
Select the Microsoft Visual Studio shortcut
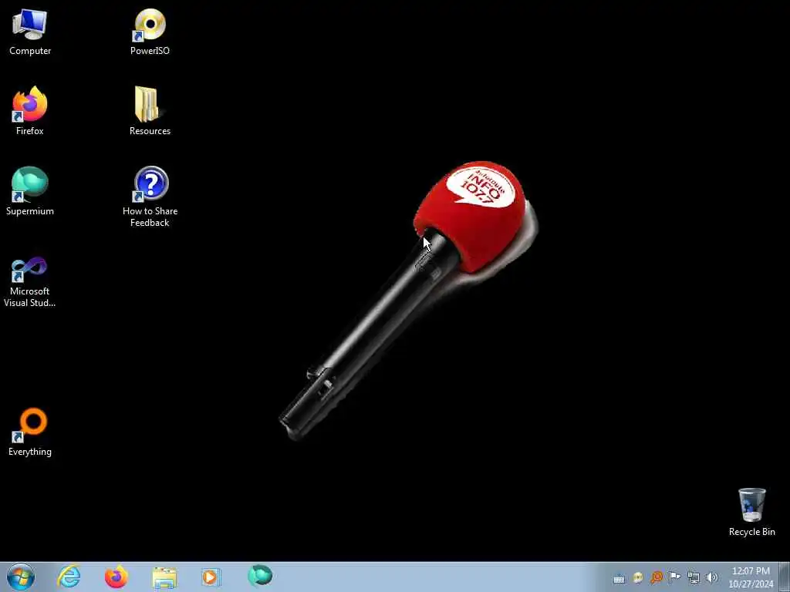point(30,282)
